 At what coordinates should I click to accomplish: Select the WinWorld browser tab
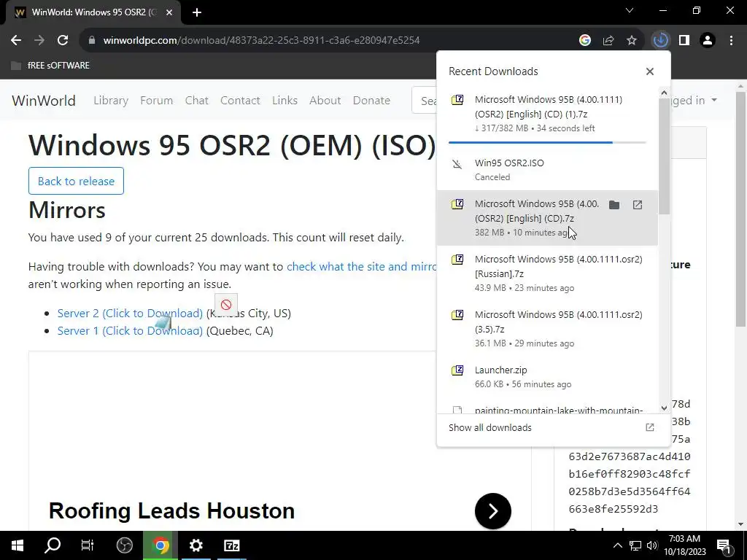coord(93,12)
